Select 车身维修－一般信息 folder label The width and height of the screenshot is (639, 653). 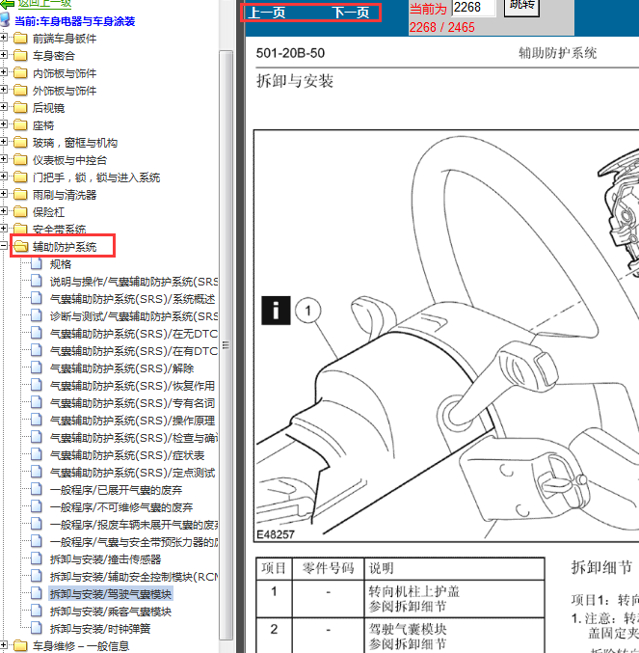click(x=81, y=646)
